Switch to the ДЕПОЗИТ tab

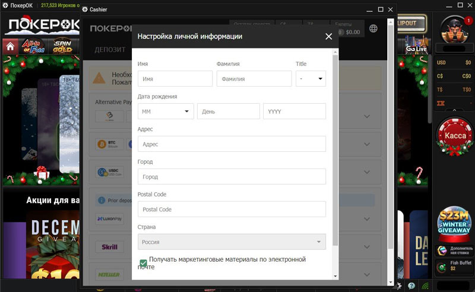pyautogui.click(x=110, y=49)
